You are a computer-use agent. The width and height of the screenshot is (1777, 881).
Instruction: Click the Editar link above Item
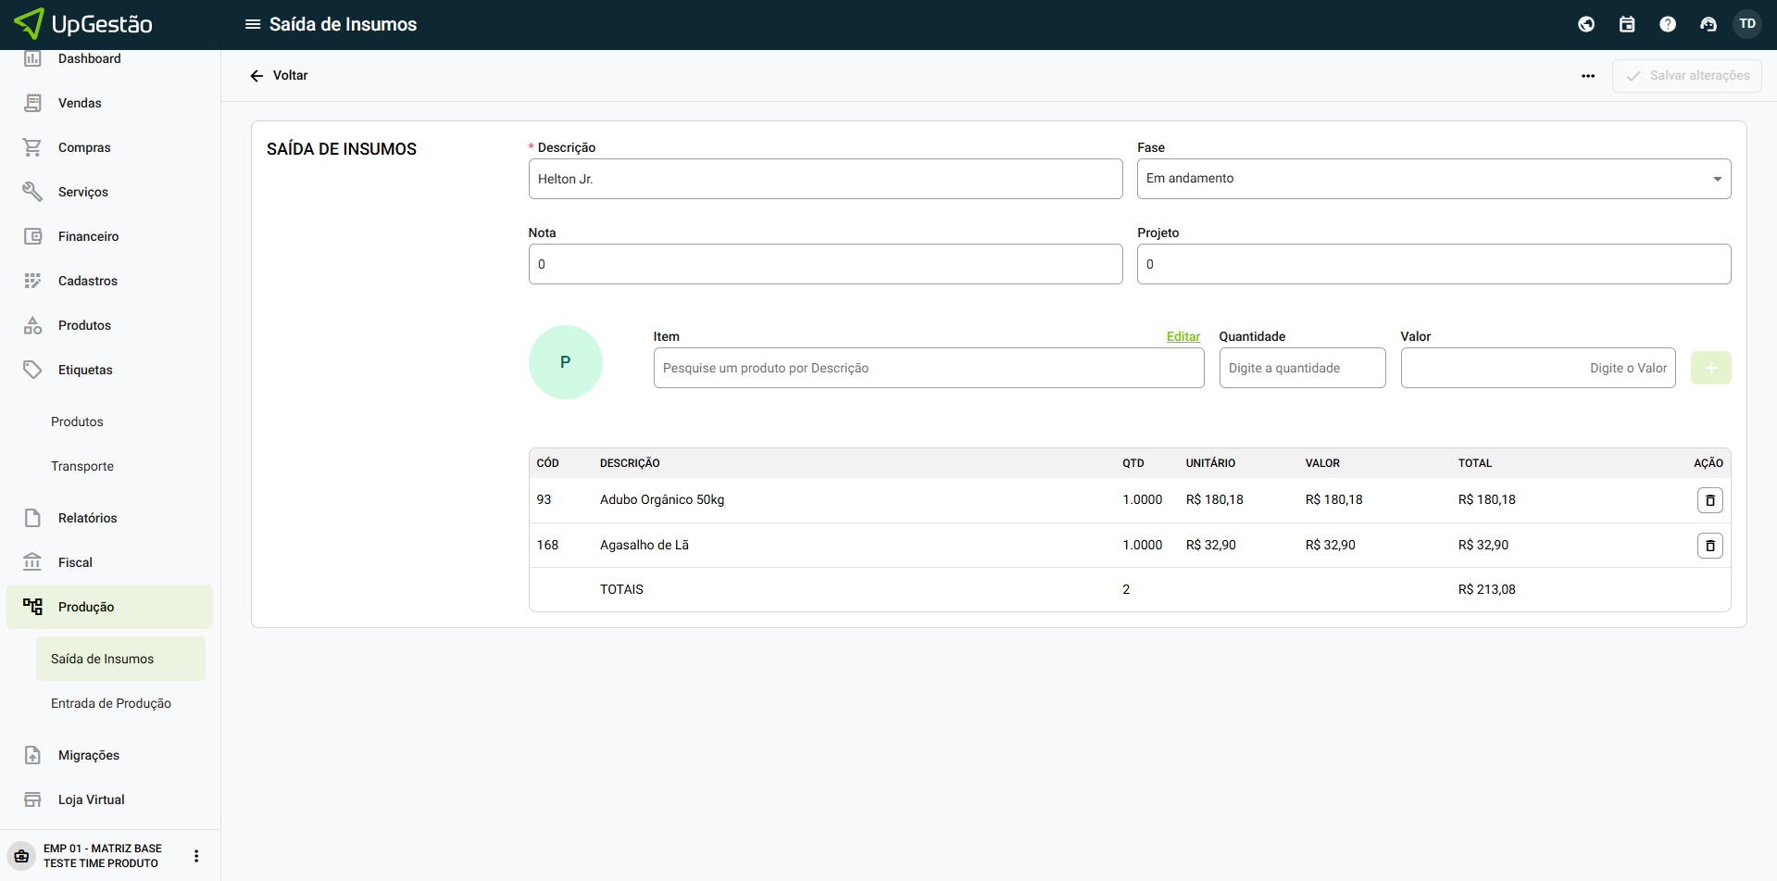pyautogui.click(x=1183, y=336)
